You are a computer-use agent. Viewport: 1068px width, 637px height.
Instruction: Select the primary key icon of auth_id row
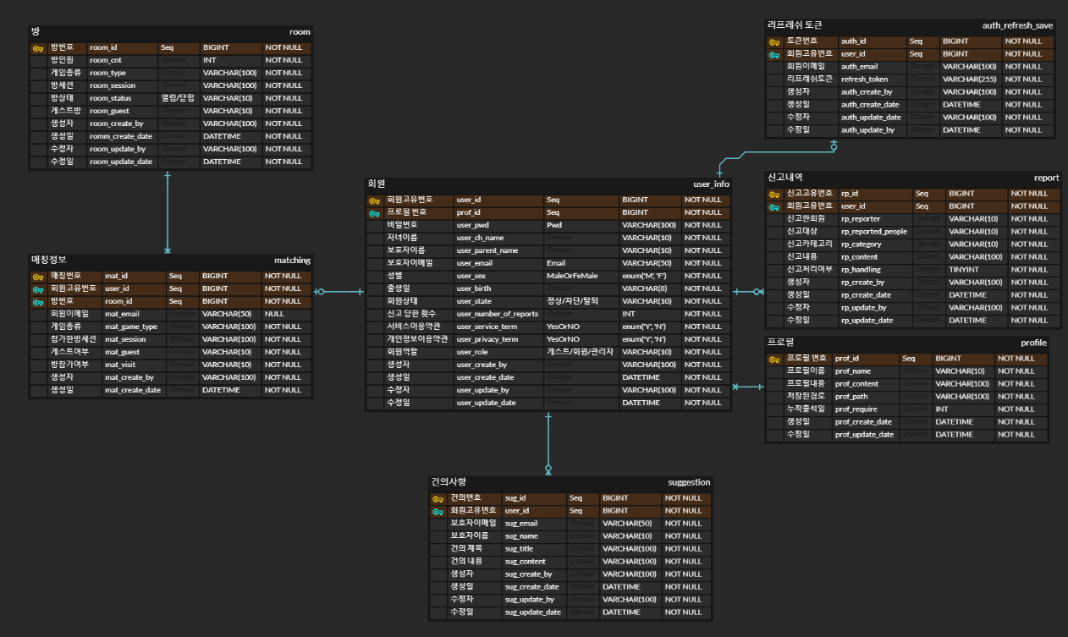tap(774, 41)
